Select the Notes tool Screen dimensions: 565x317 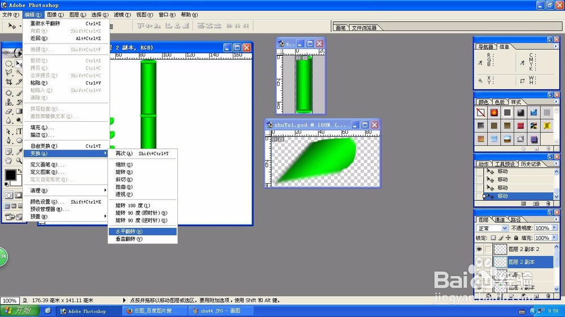click(8, 151)
